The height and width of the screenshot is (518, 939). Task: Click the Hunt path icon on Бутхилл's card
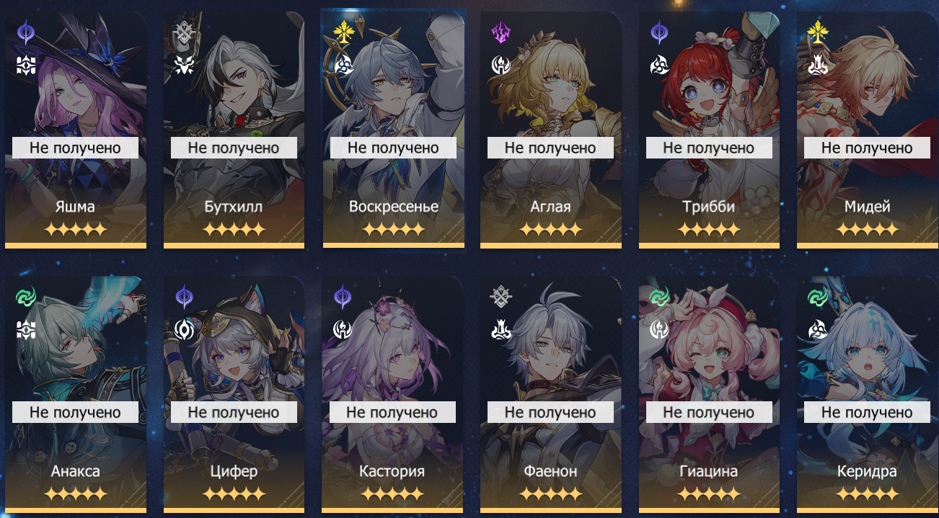(185, 66)
